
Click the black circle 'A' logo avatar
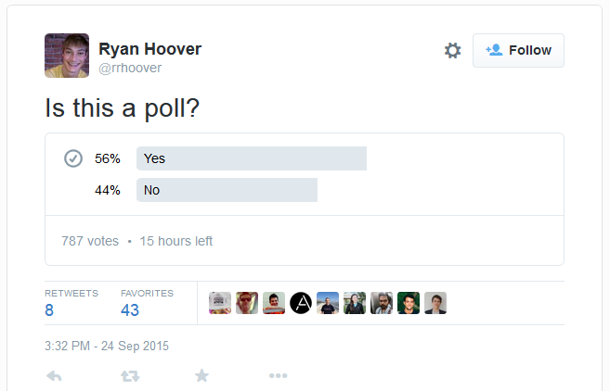point(301,303)
